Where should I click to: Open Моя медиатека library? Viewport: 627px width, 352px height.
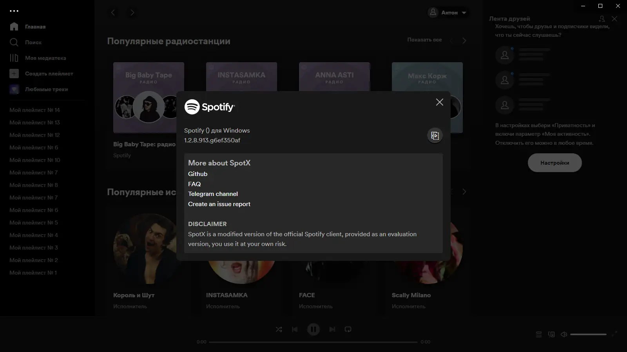point(38,58)
